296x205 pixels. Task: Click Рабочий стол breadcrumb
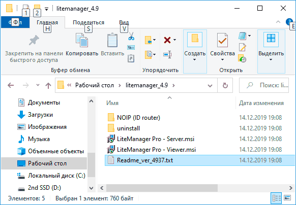point(95,85)
